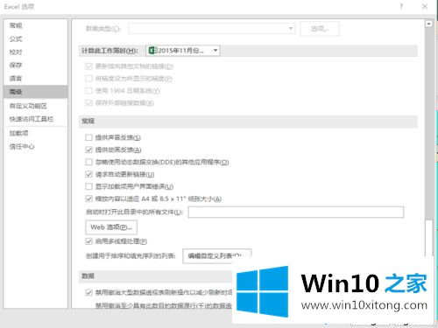Uncheck 请求自动更新链接 checkbox
The height and width of the screenshot is (328, 438).
click(88, 174)
